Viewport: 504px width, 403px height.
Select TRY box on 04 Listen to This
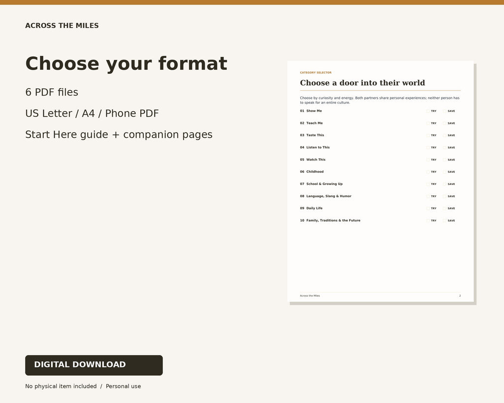[x=428, y=148]
